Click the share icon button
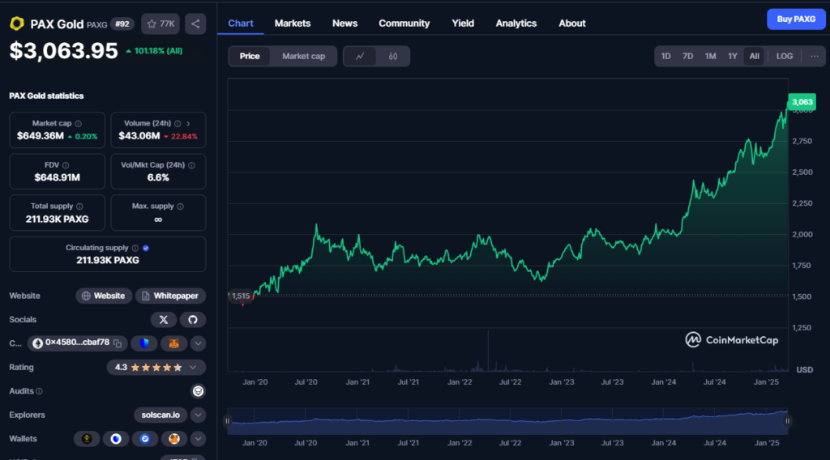Screen dimensions: 830x460 click(195, 23)
